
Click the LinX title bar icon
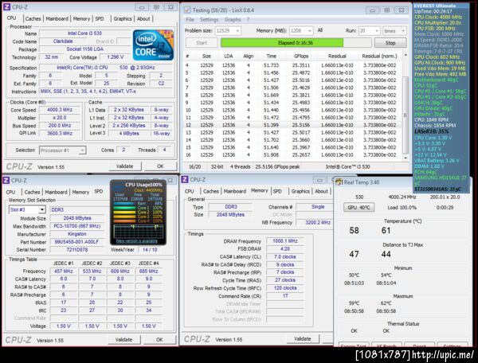tap(187, 10)
